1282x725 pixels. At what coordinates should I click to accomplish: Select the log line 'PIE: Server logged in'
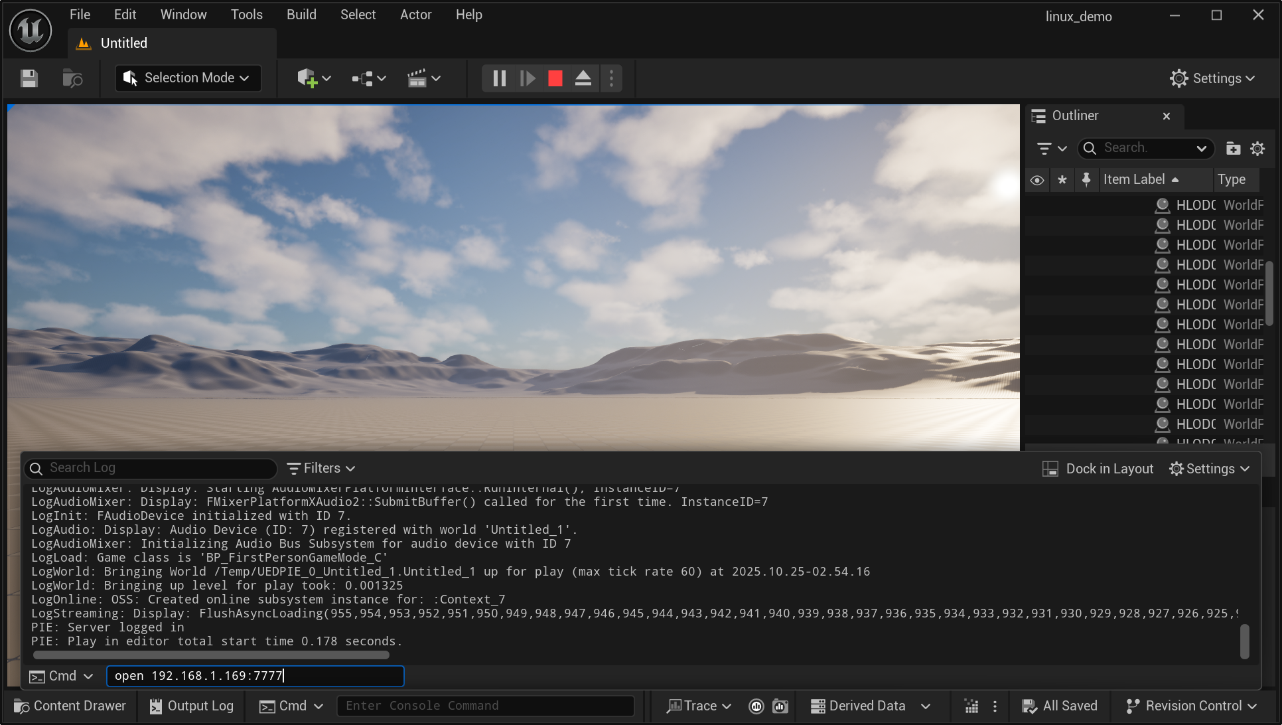click(107, 627)
